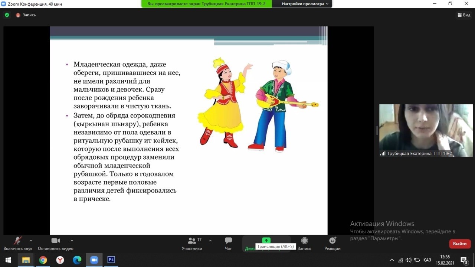Launch Yandex Browser from the taskbar

tap(60, 260)
